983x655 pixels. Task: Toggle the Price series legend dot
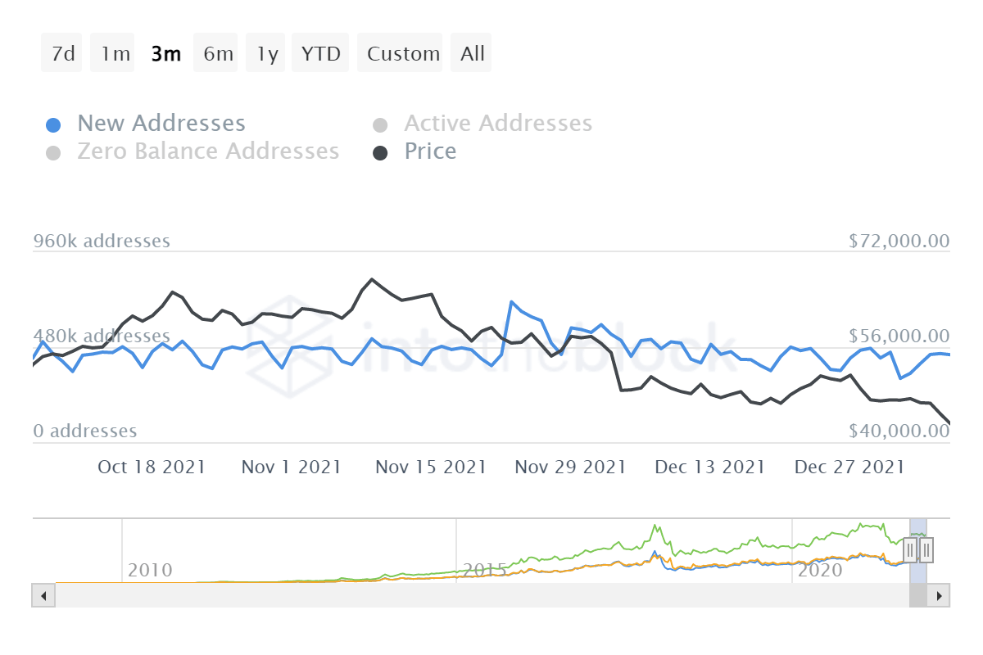click(x=380, y=153)
